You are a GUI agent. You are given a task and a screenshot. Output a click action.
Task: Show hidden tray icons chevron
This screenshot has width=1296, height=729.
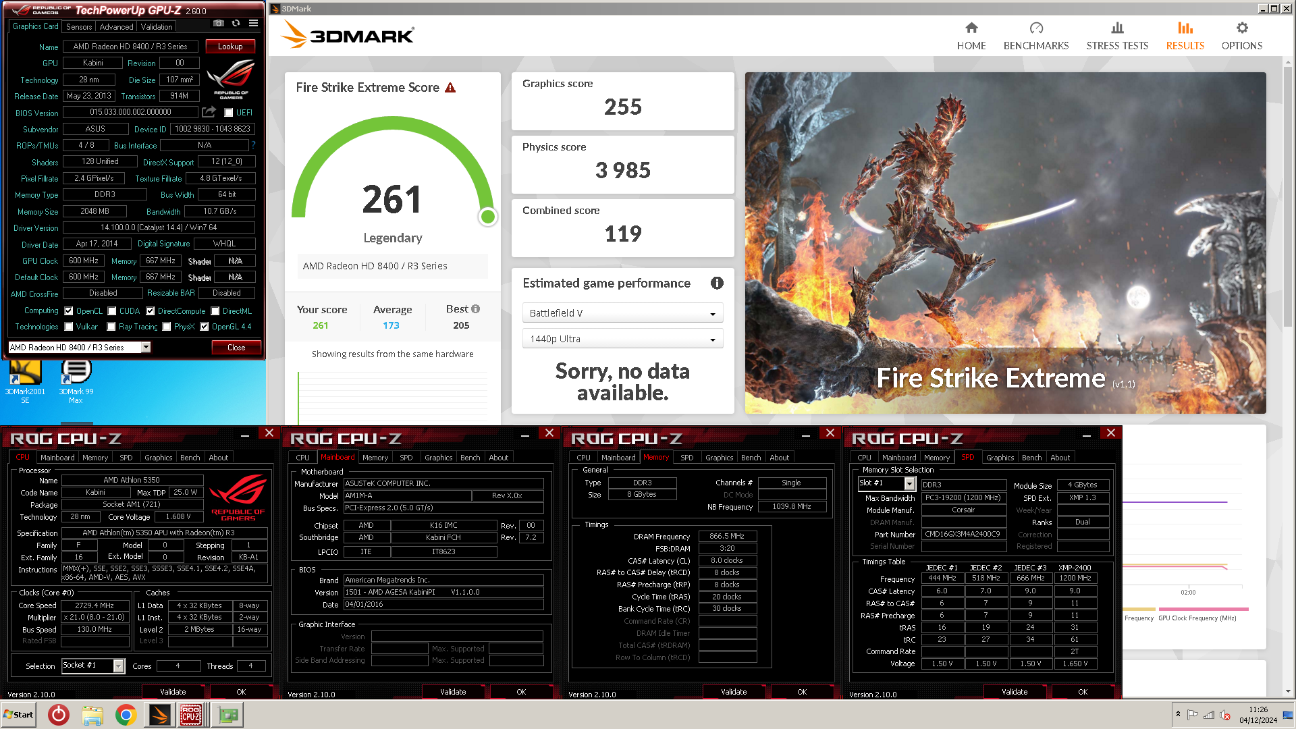pyautogui.click(x=1178, y=714)
